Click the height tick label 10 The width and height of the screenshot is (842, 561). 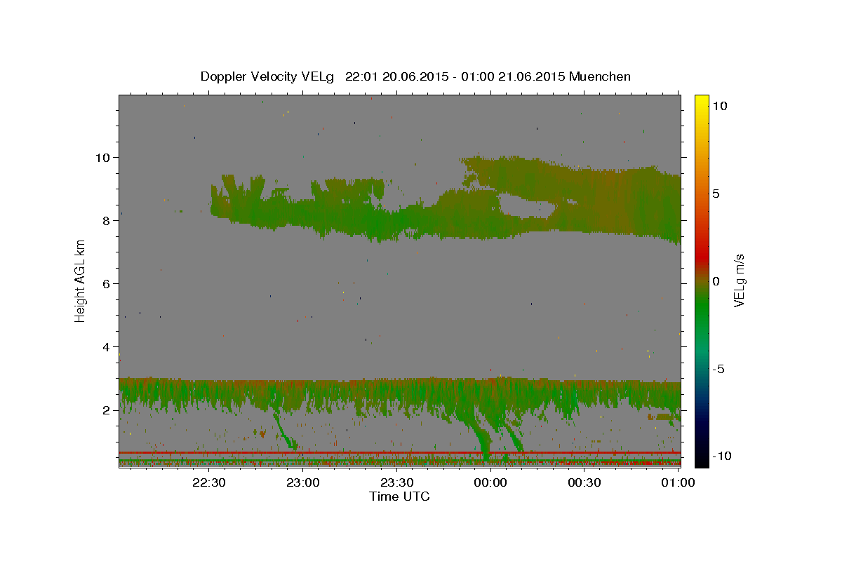point(103,157)
